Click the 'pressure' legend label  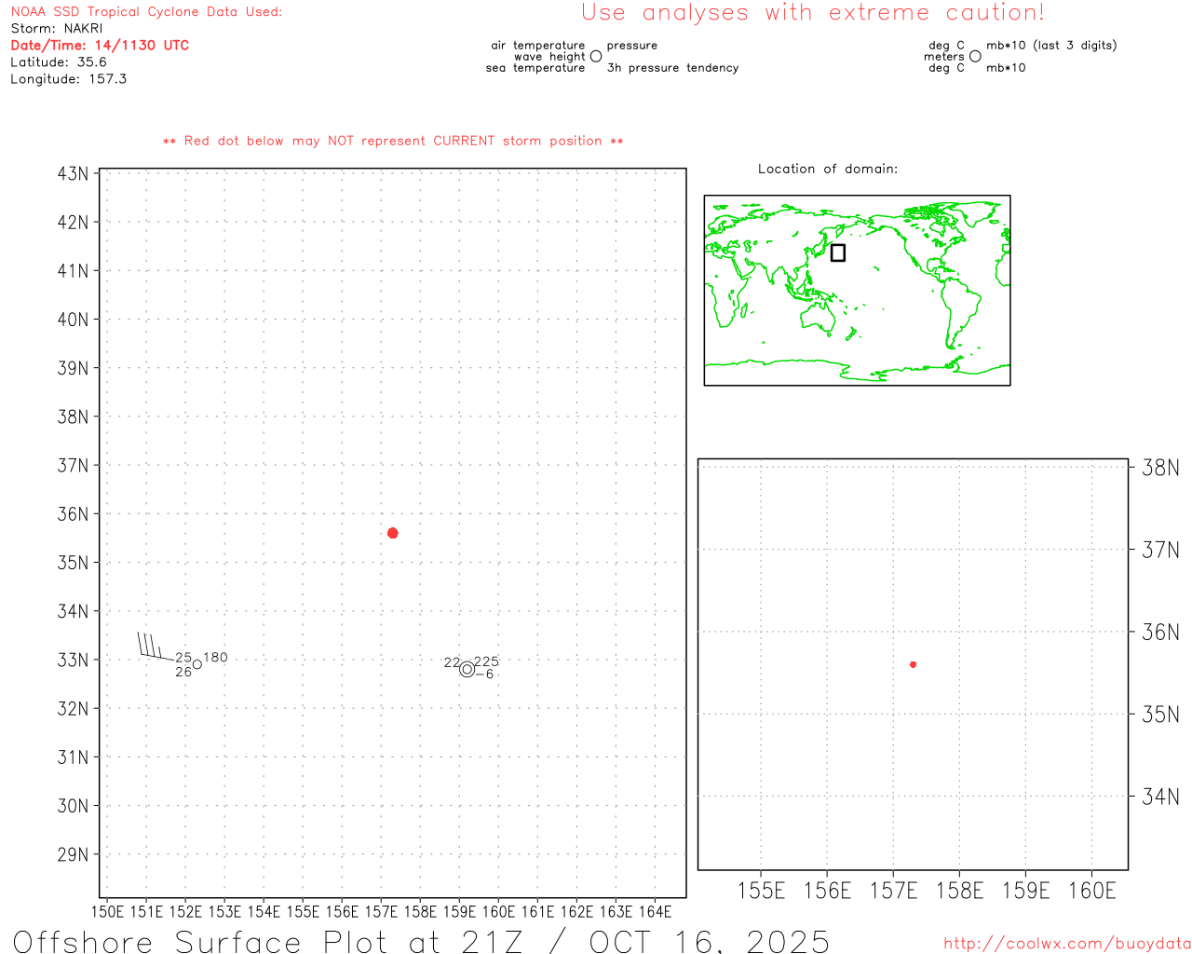pyautogui.click(x=632, y=46)
